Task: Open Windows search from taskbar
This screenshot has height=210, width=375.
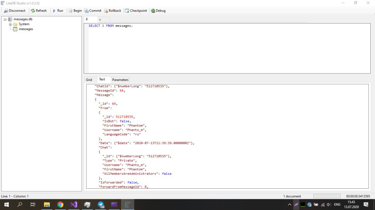Action: point(20,204)
